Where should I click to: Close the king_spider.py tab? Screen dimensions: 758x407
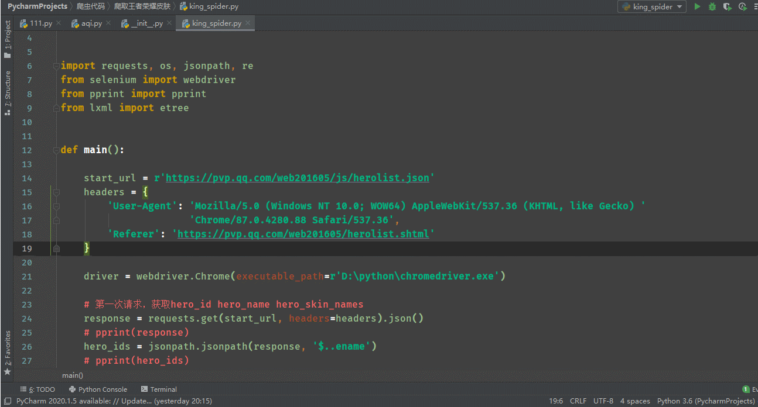point(248,23)
